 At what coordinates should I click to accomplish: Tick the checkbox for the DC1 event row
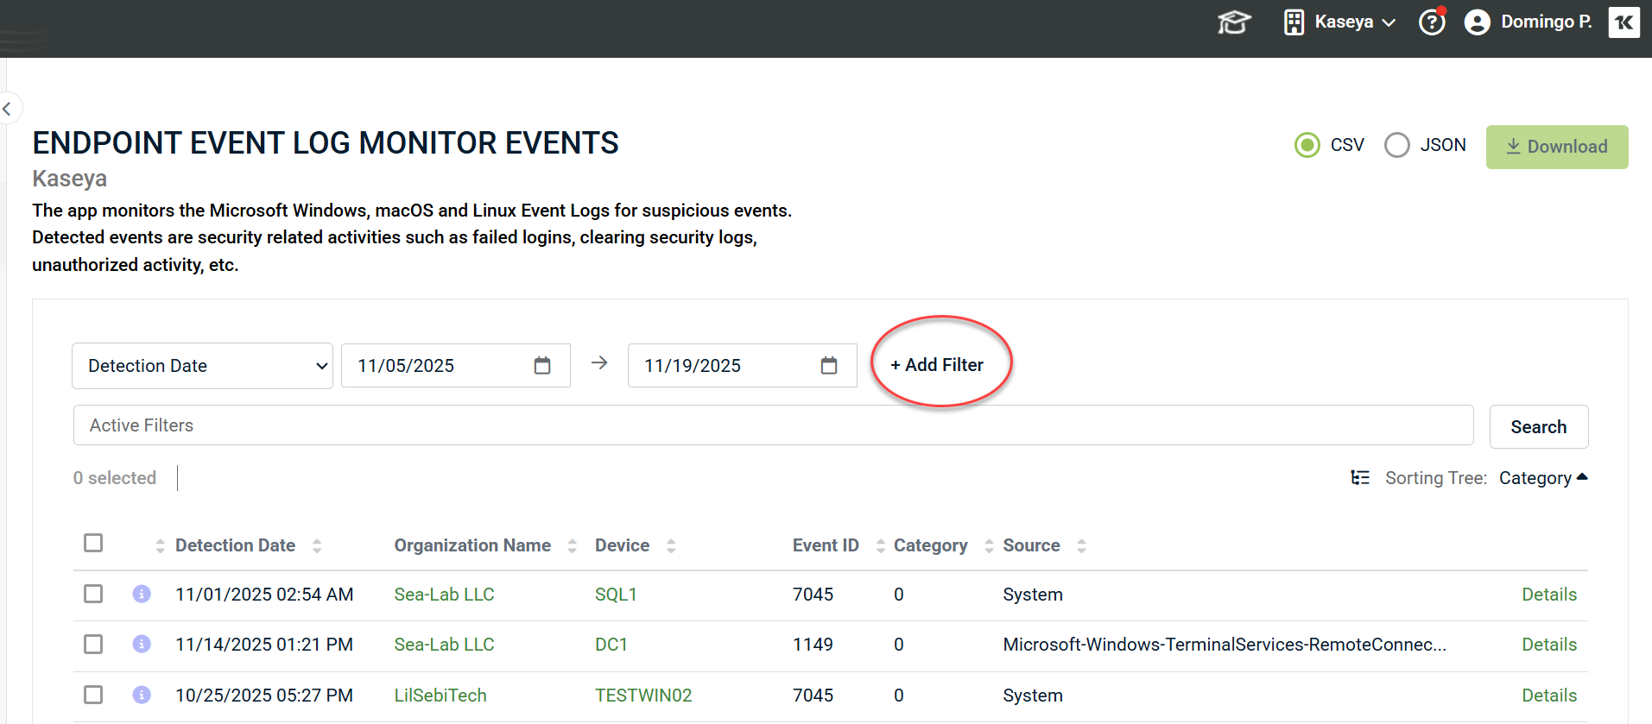[93, 645]
